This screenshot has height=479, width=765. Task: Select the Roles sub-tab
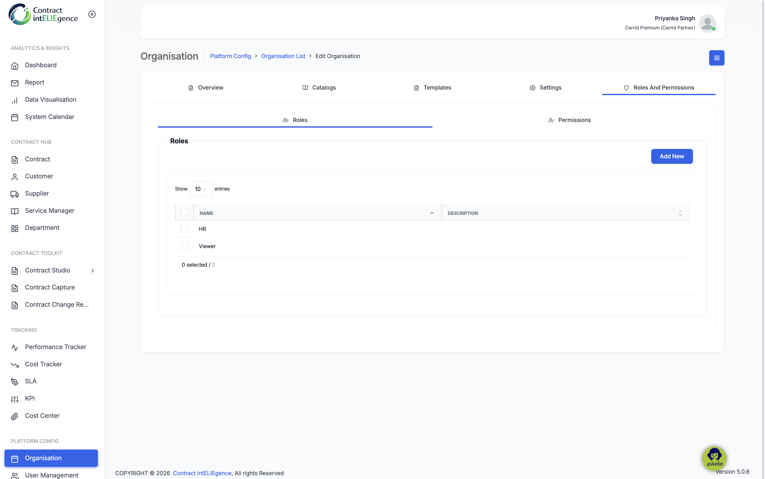coord(295,120)
